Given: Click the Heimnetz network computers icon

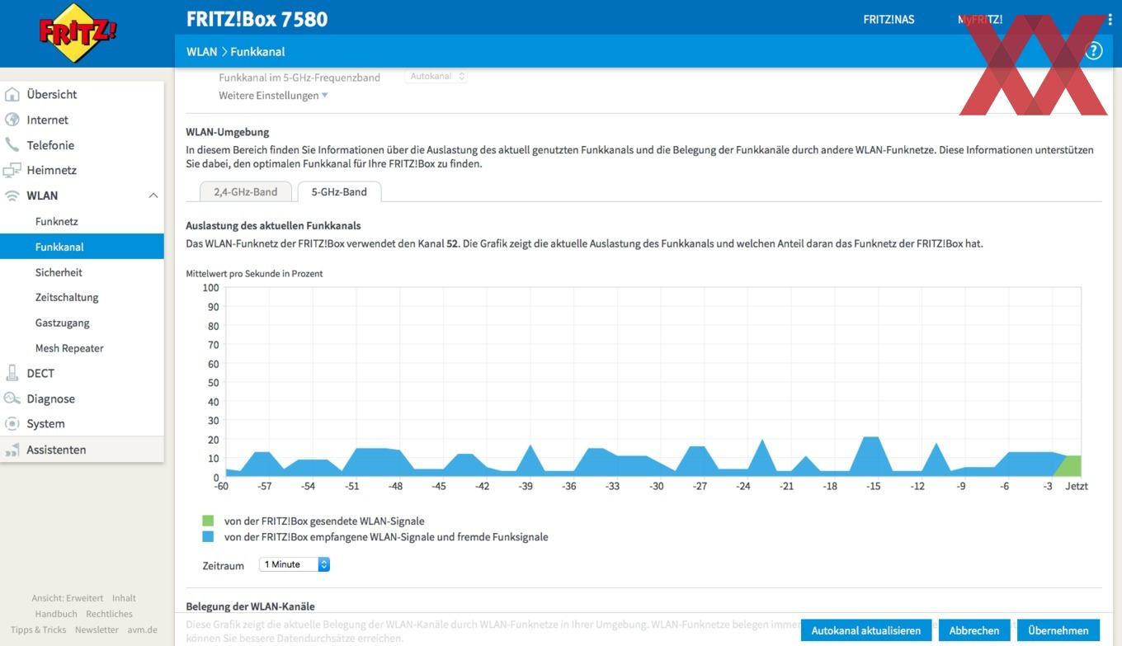Looking at the screenshot, I should click(x=12, y=170).
